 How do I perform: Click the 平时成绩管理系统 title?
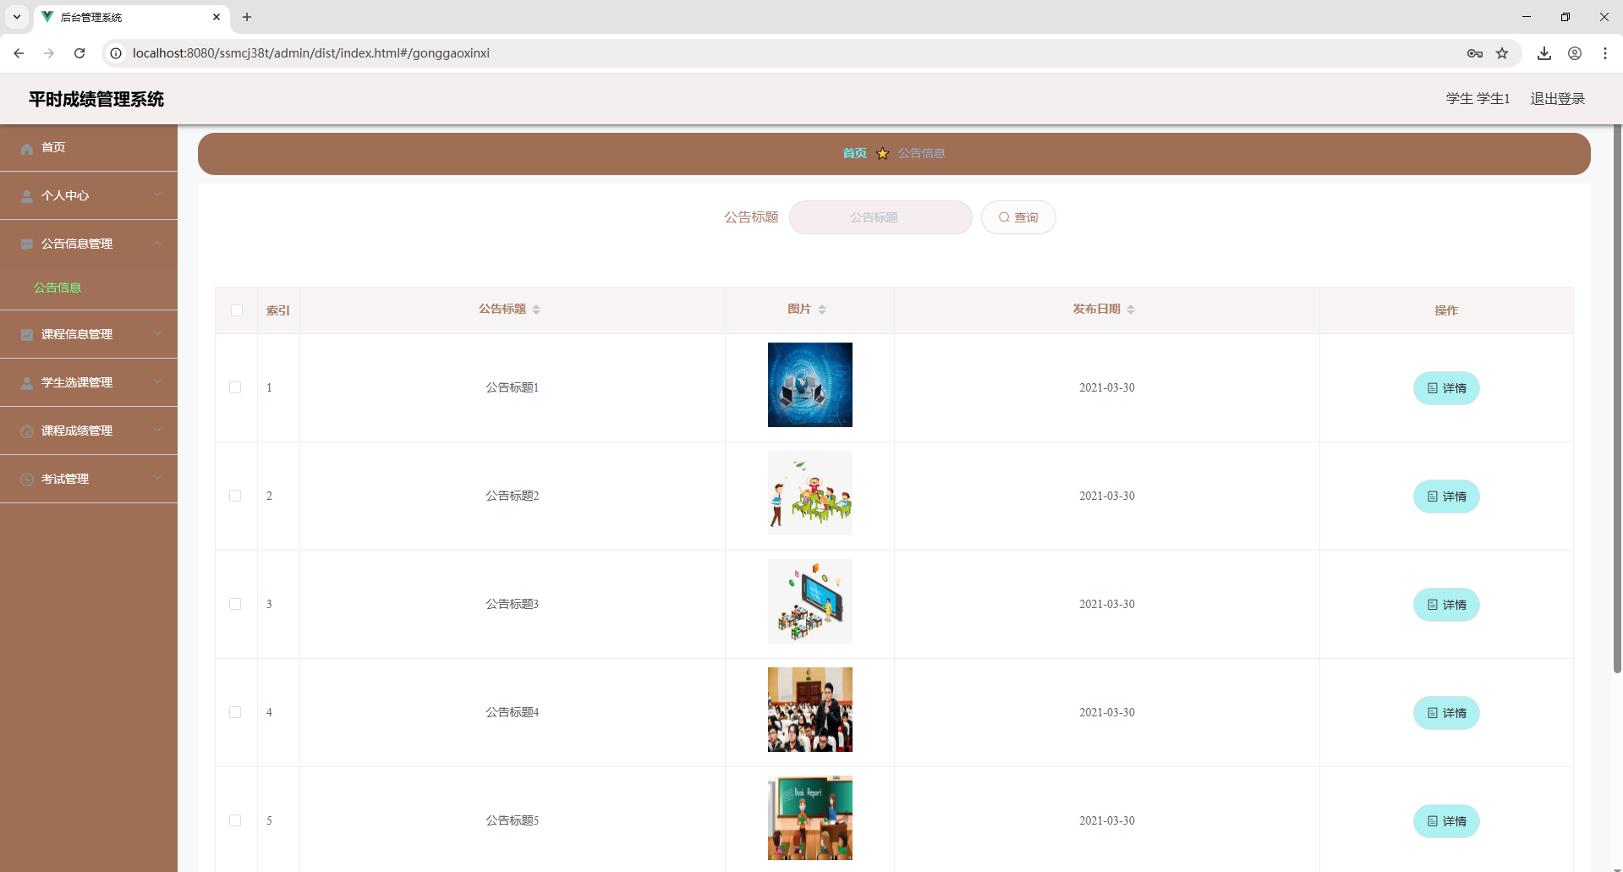[x=96, y=99]
